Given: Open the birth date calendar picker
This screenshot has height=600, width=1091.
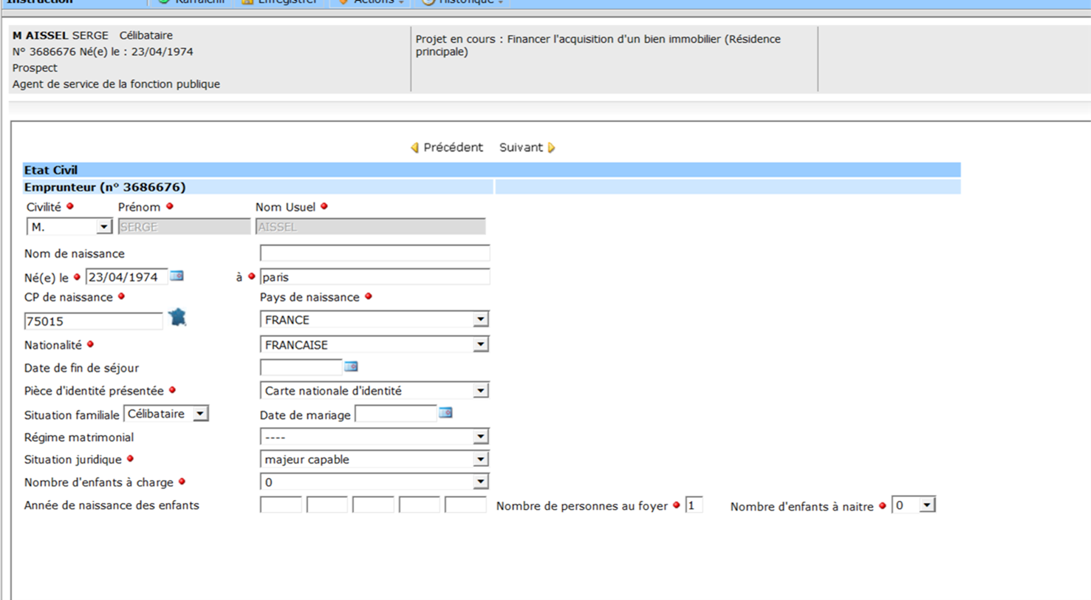Looking at the screenshot, I should point(177,276).
